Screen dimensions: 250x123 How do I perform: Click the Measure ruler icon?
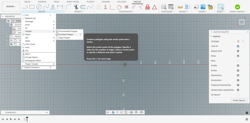pos(180,7)
